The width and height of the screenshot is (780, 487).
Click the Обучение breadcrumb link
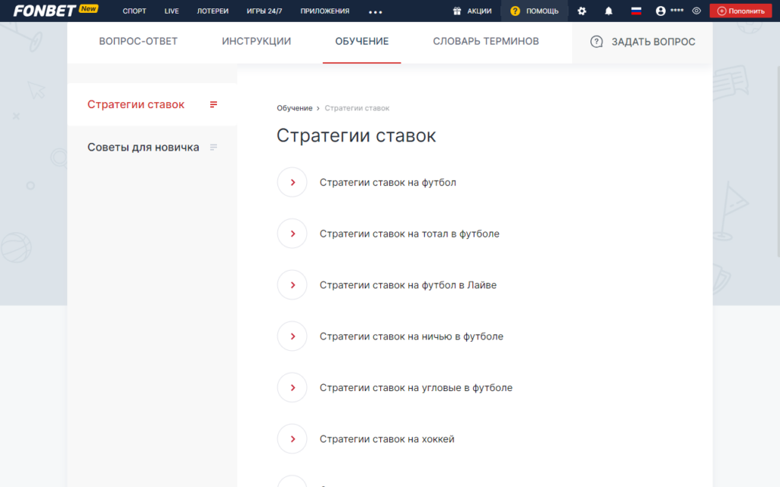point(295,108)
